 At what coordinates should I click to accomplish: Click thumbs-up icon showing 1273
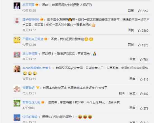tap(139, 45)
